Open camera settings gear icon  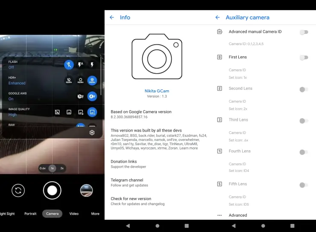[x=92, y=132]
